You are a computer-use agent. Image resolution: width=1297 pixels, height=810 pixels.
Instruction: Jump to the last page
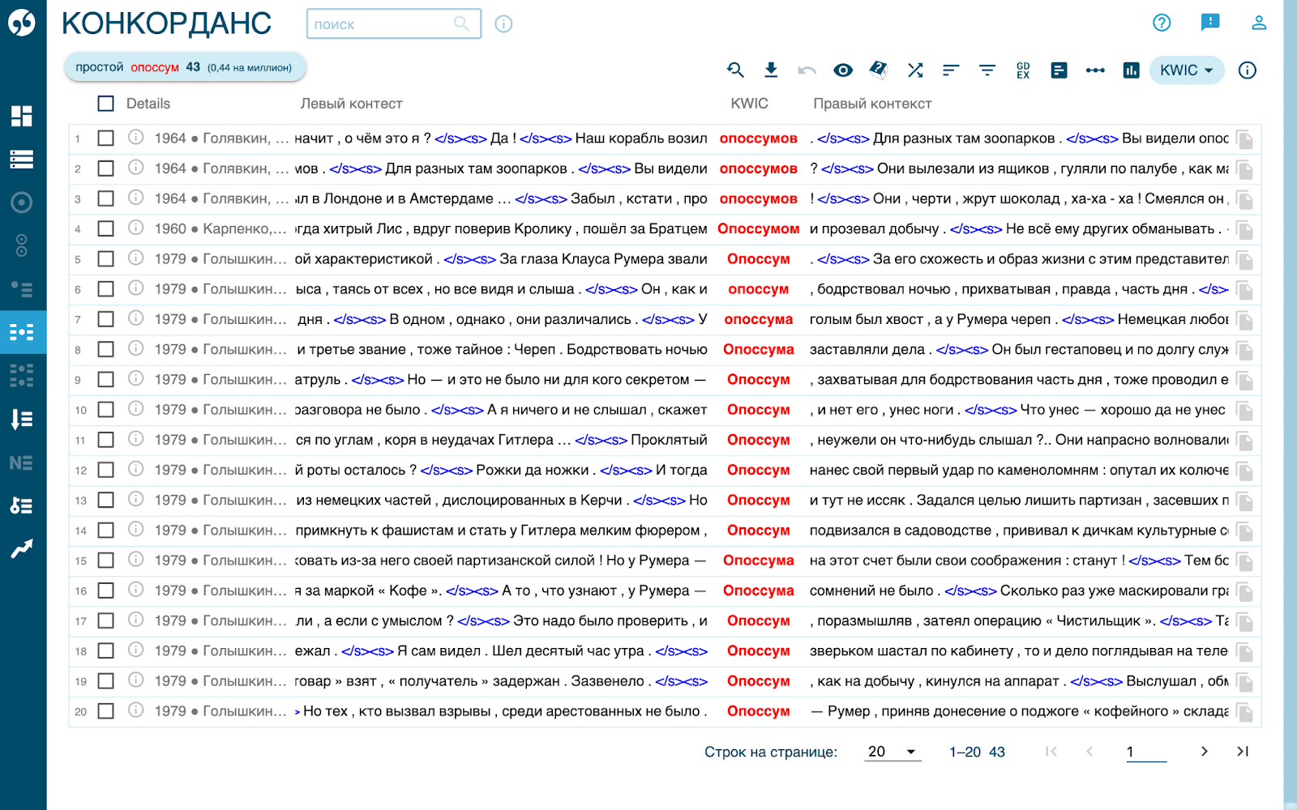tap(1243, 752)
